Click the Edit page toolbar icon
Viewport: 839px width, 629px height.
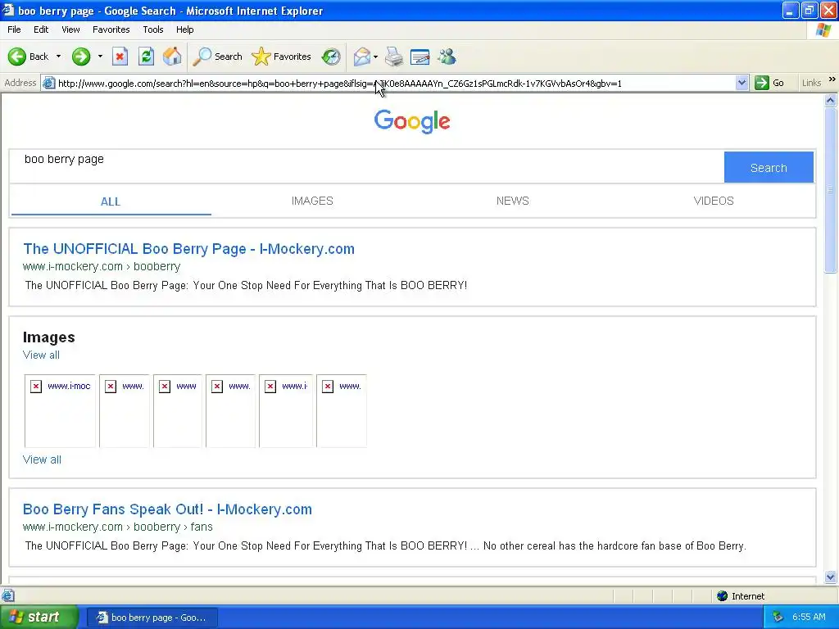point(420,57)
